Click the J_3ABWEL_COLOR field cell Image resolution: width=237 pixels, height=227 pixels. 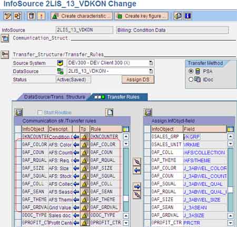click(205, 169)
